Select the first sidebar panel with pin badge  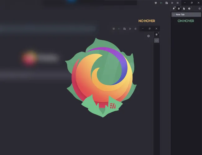point(174,9)
